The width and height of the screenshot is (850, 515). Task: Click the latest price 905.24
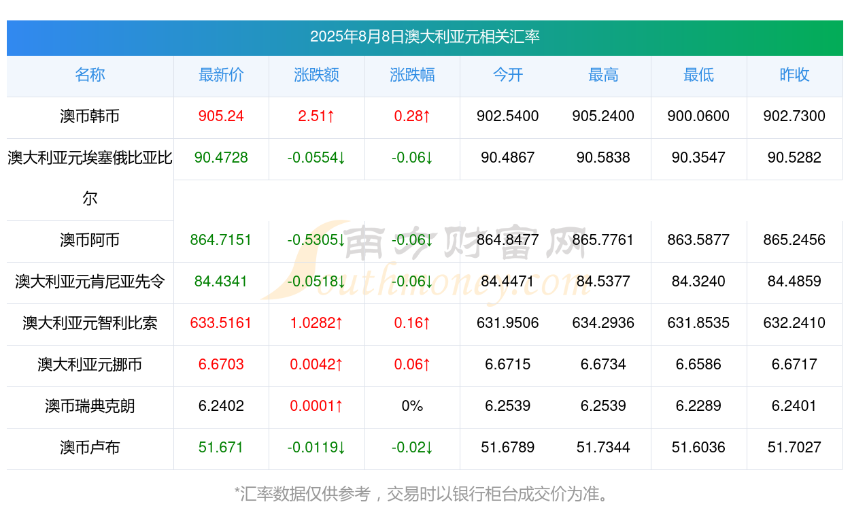(221, 116)
